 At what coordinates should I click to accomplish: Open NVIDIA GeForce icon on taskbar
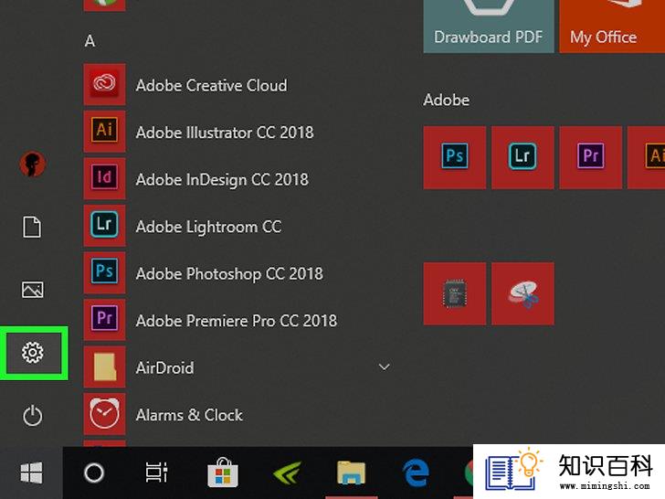pyautogui.click(x=288, y=472)
